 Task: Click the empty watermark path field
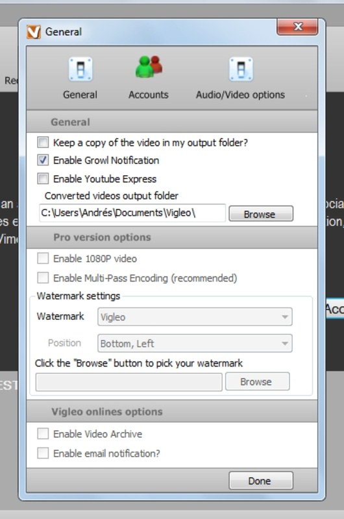[x=129, y=382]
